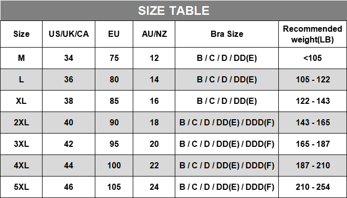Click the 210 - 254 weight cell
The image size is (347, 198).
pos(313,187)
